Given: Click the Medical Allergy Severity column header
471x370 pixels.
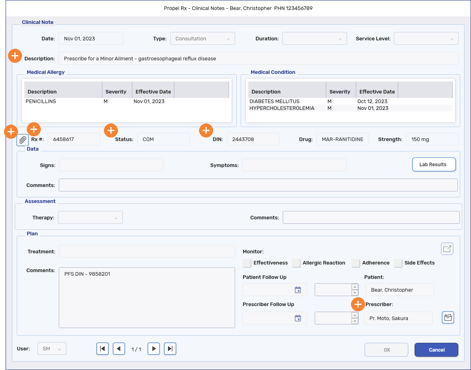Looking at the screenshot, I should tap(117, 92).
